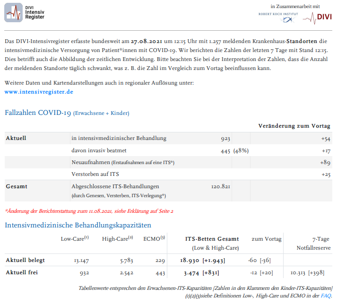
Task: Click the bold date 27.08.2021 in the intro
Action: coord(147,42)
